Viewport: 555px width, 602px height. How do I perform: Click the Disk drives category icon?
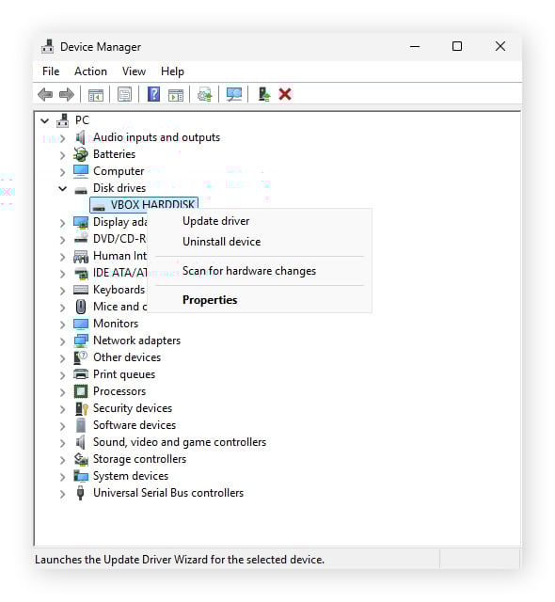(x=81, y=190)
